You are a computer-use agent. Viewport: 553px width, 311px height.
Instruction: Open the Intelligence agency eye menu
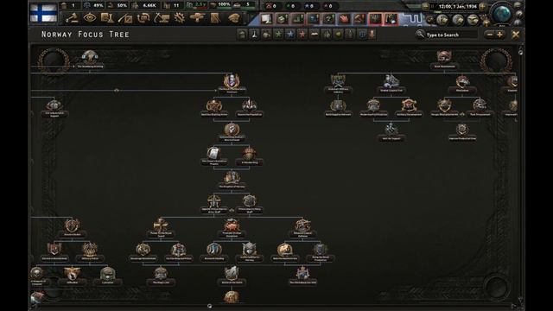(x=90, y=17)
